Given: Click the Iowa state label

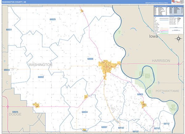Looking at the screenshot, I should pyautogui.click(x=153, y=36).
